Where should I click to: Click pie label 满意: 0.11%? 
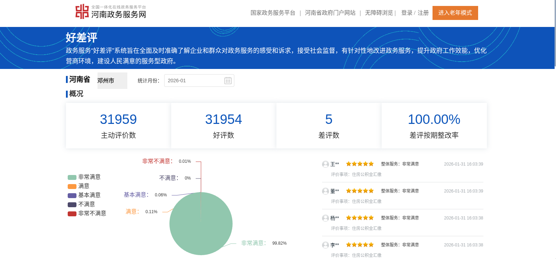(x=142, y=211)
